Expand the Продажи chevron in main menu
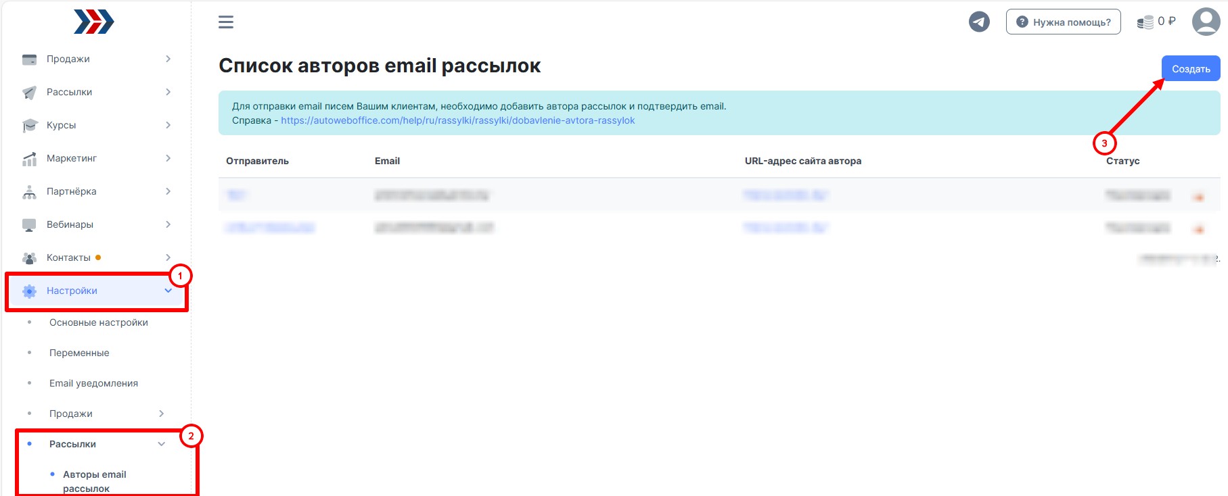Image resolution: width=1228 pixels, height=496 pixels. click(168, 59)
